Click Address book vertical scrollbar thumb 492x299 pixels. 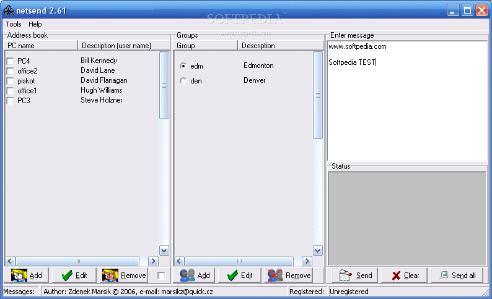[164, 85]
